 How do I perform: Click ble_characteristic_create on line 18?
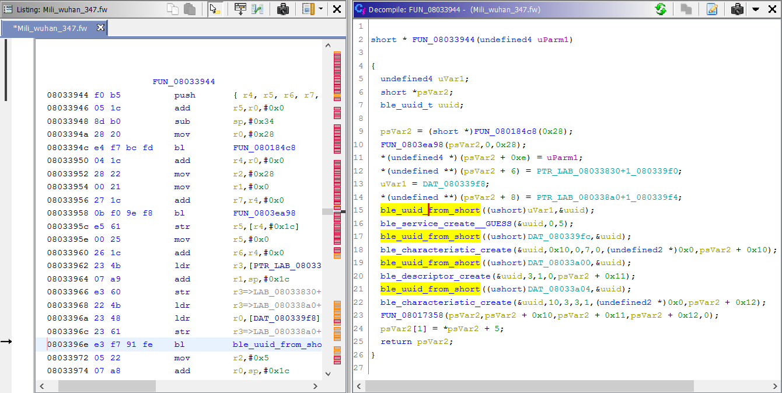coord(446,250)
